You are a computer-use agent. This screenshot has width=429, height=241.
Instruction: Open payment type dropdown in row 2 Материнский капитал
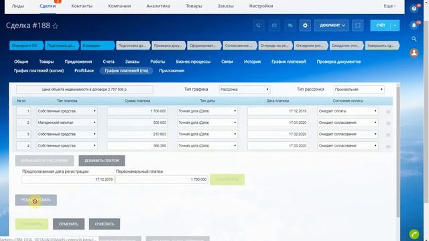click(x=67, y=123)
